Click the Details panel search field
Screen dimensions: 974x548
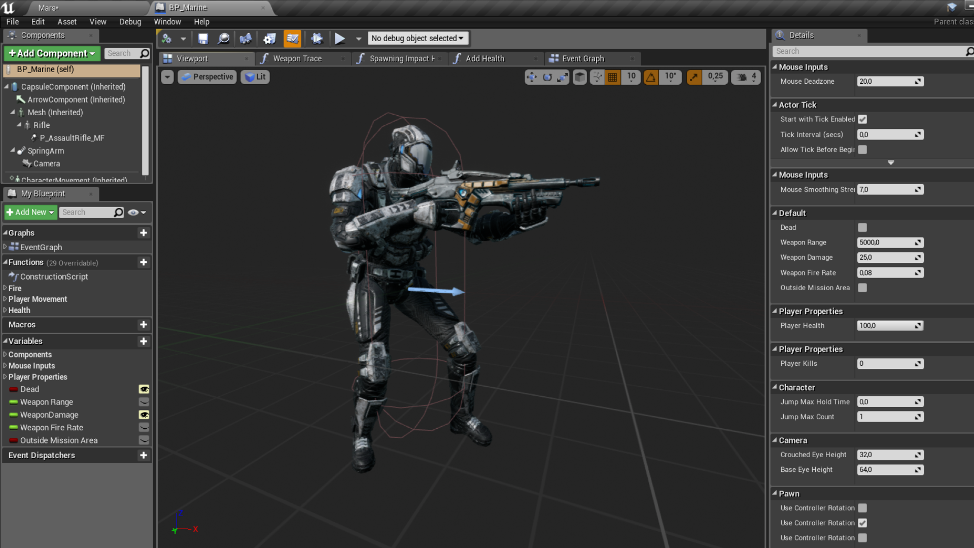(867, 51)
